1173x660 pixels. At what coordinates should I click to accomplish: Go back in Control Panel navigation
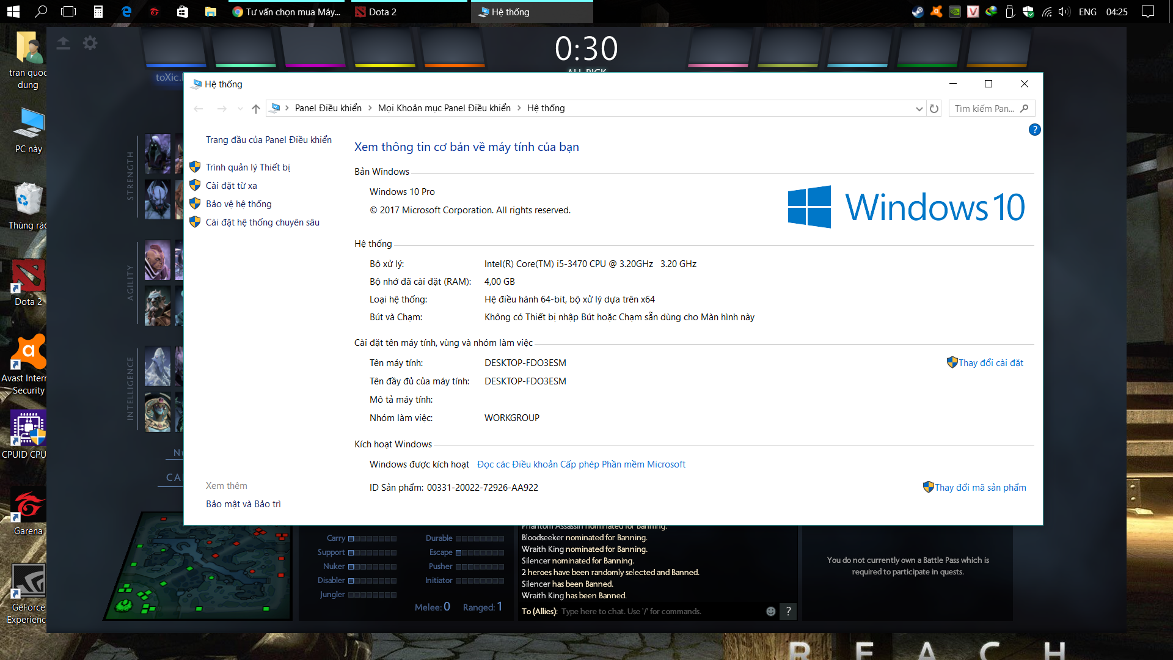pyautogui.click(x=198, y=108)
